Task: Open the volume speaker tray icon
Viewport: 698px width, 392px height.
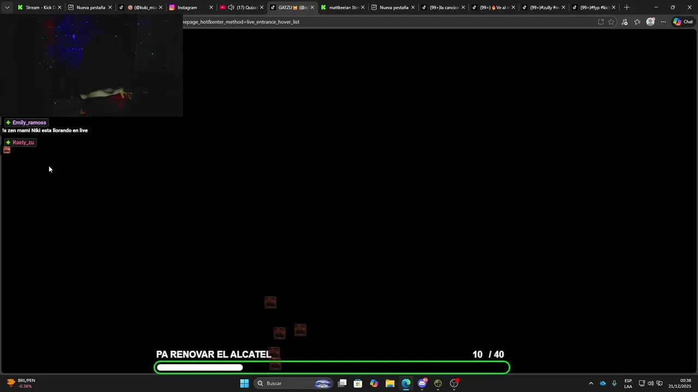Action: pos(651,383)
